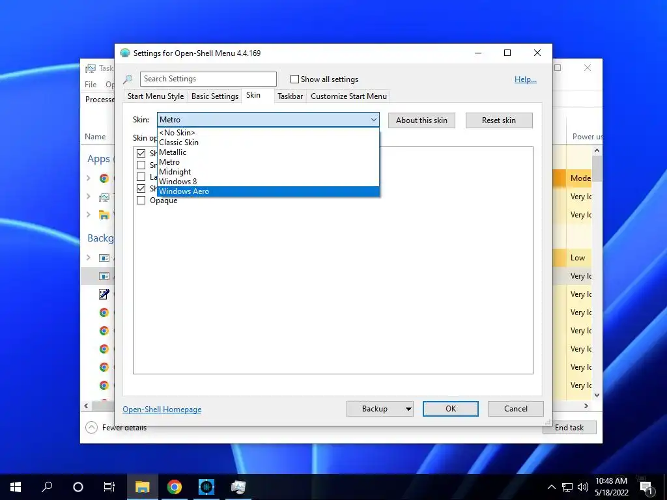Switch to Customize Start Menu tab
The height and width of the screenshot is (500, 667).
click(x=349, y=96)
